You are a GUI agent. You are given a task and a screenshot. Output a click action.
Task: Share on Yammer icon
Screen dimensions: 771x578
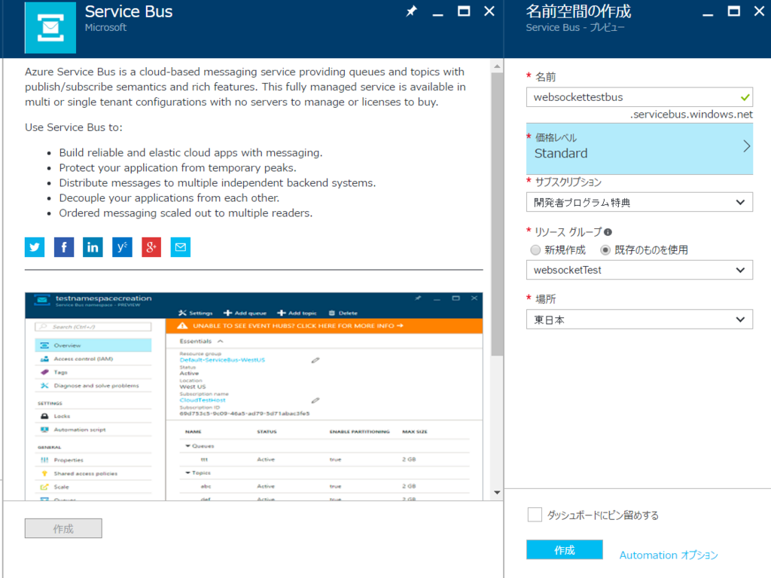122,247
